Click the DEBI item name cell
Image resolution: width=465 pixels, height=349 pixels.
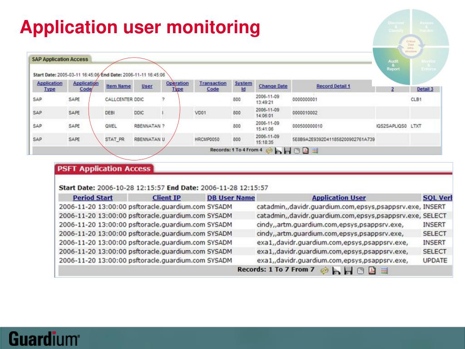click(110, 113)
